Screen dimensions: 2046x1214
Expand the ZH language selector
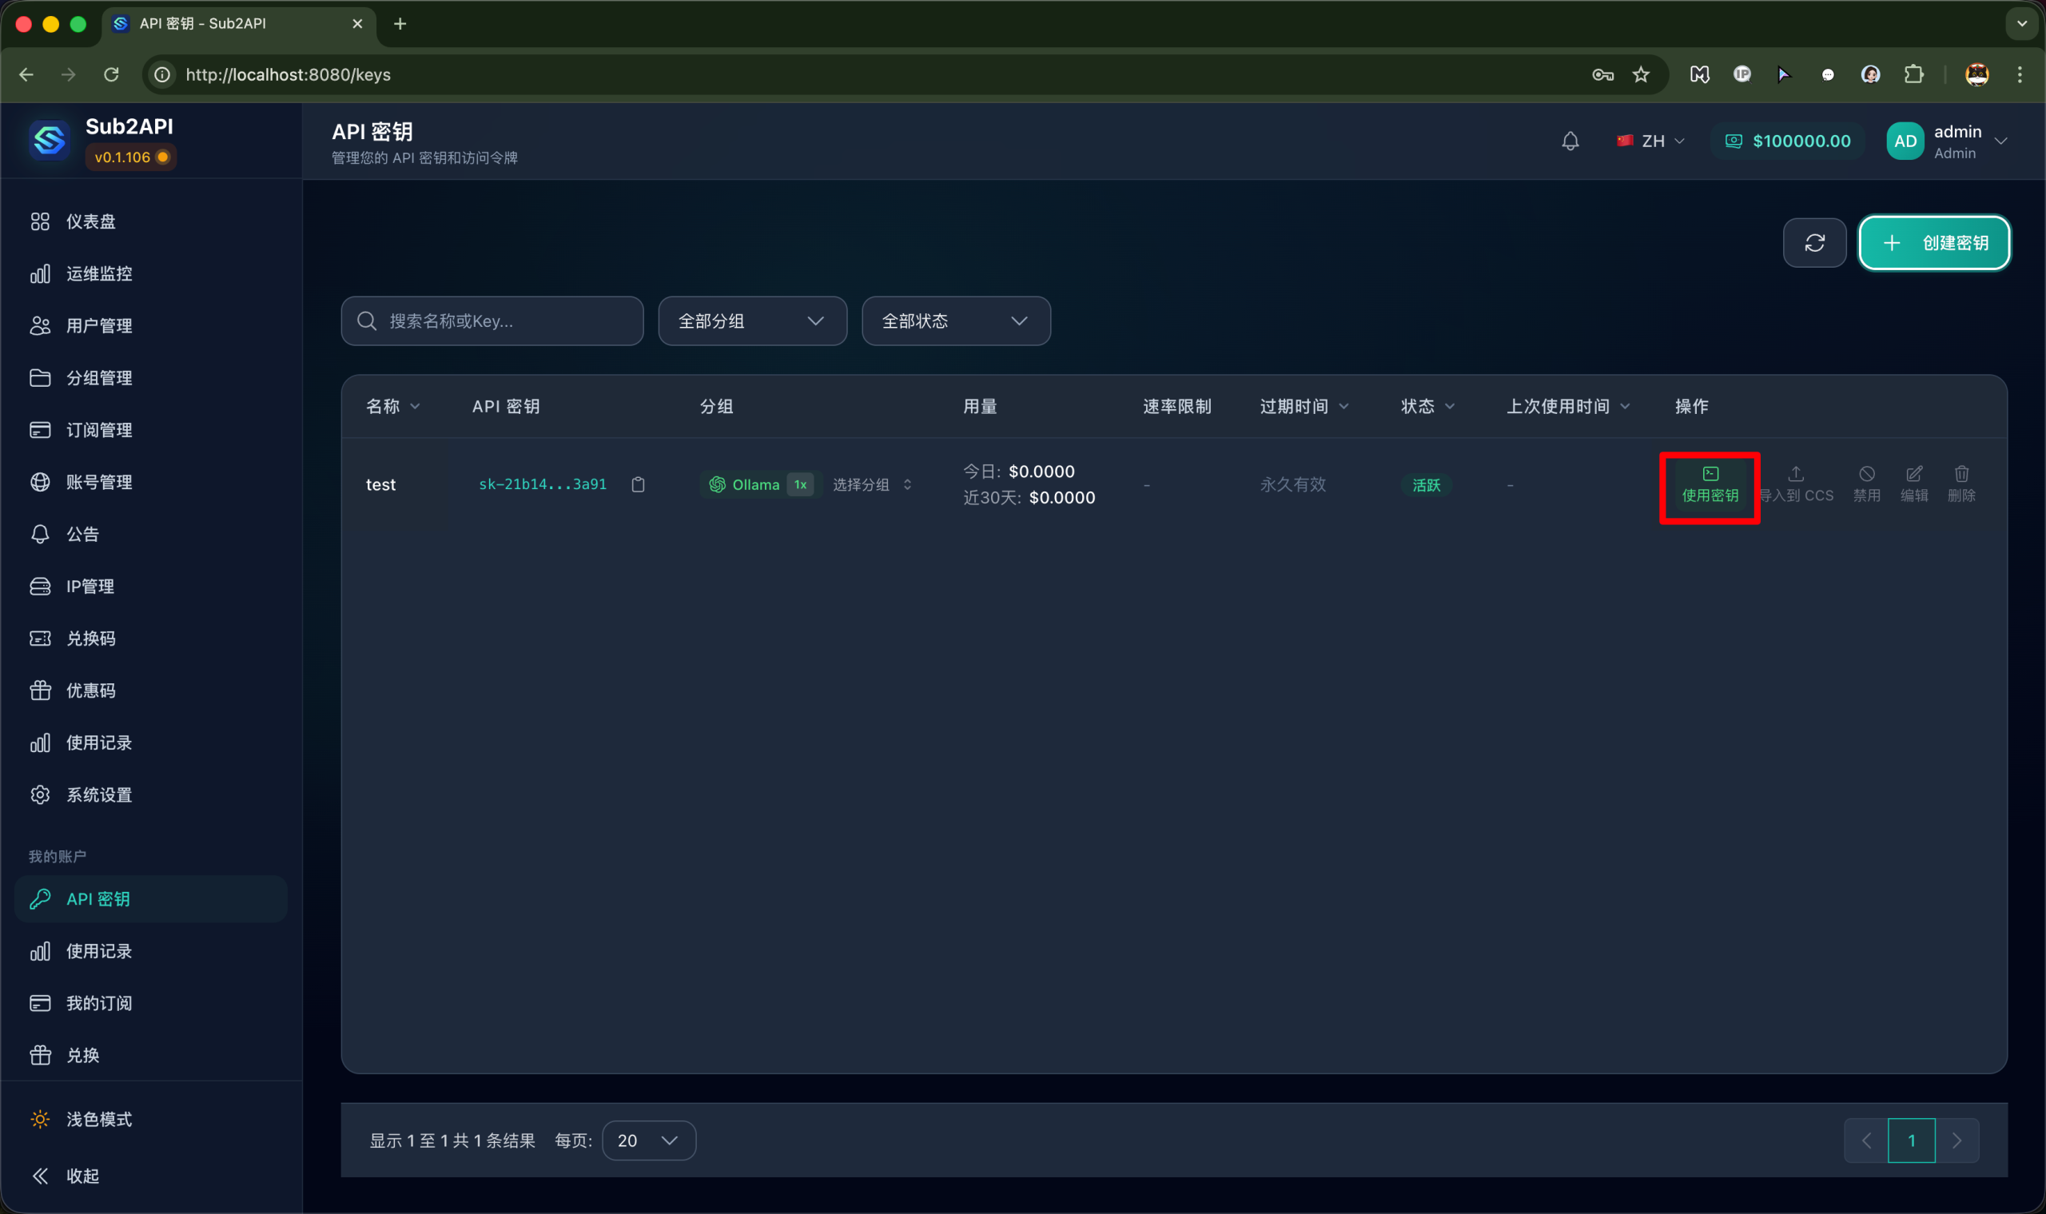coord(1651,141)
